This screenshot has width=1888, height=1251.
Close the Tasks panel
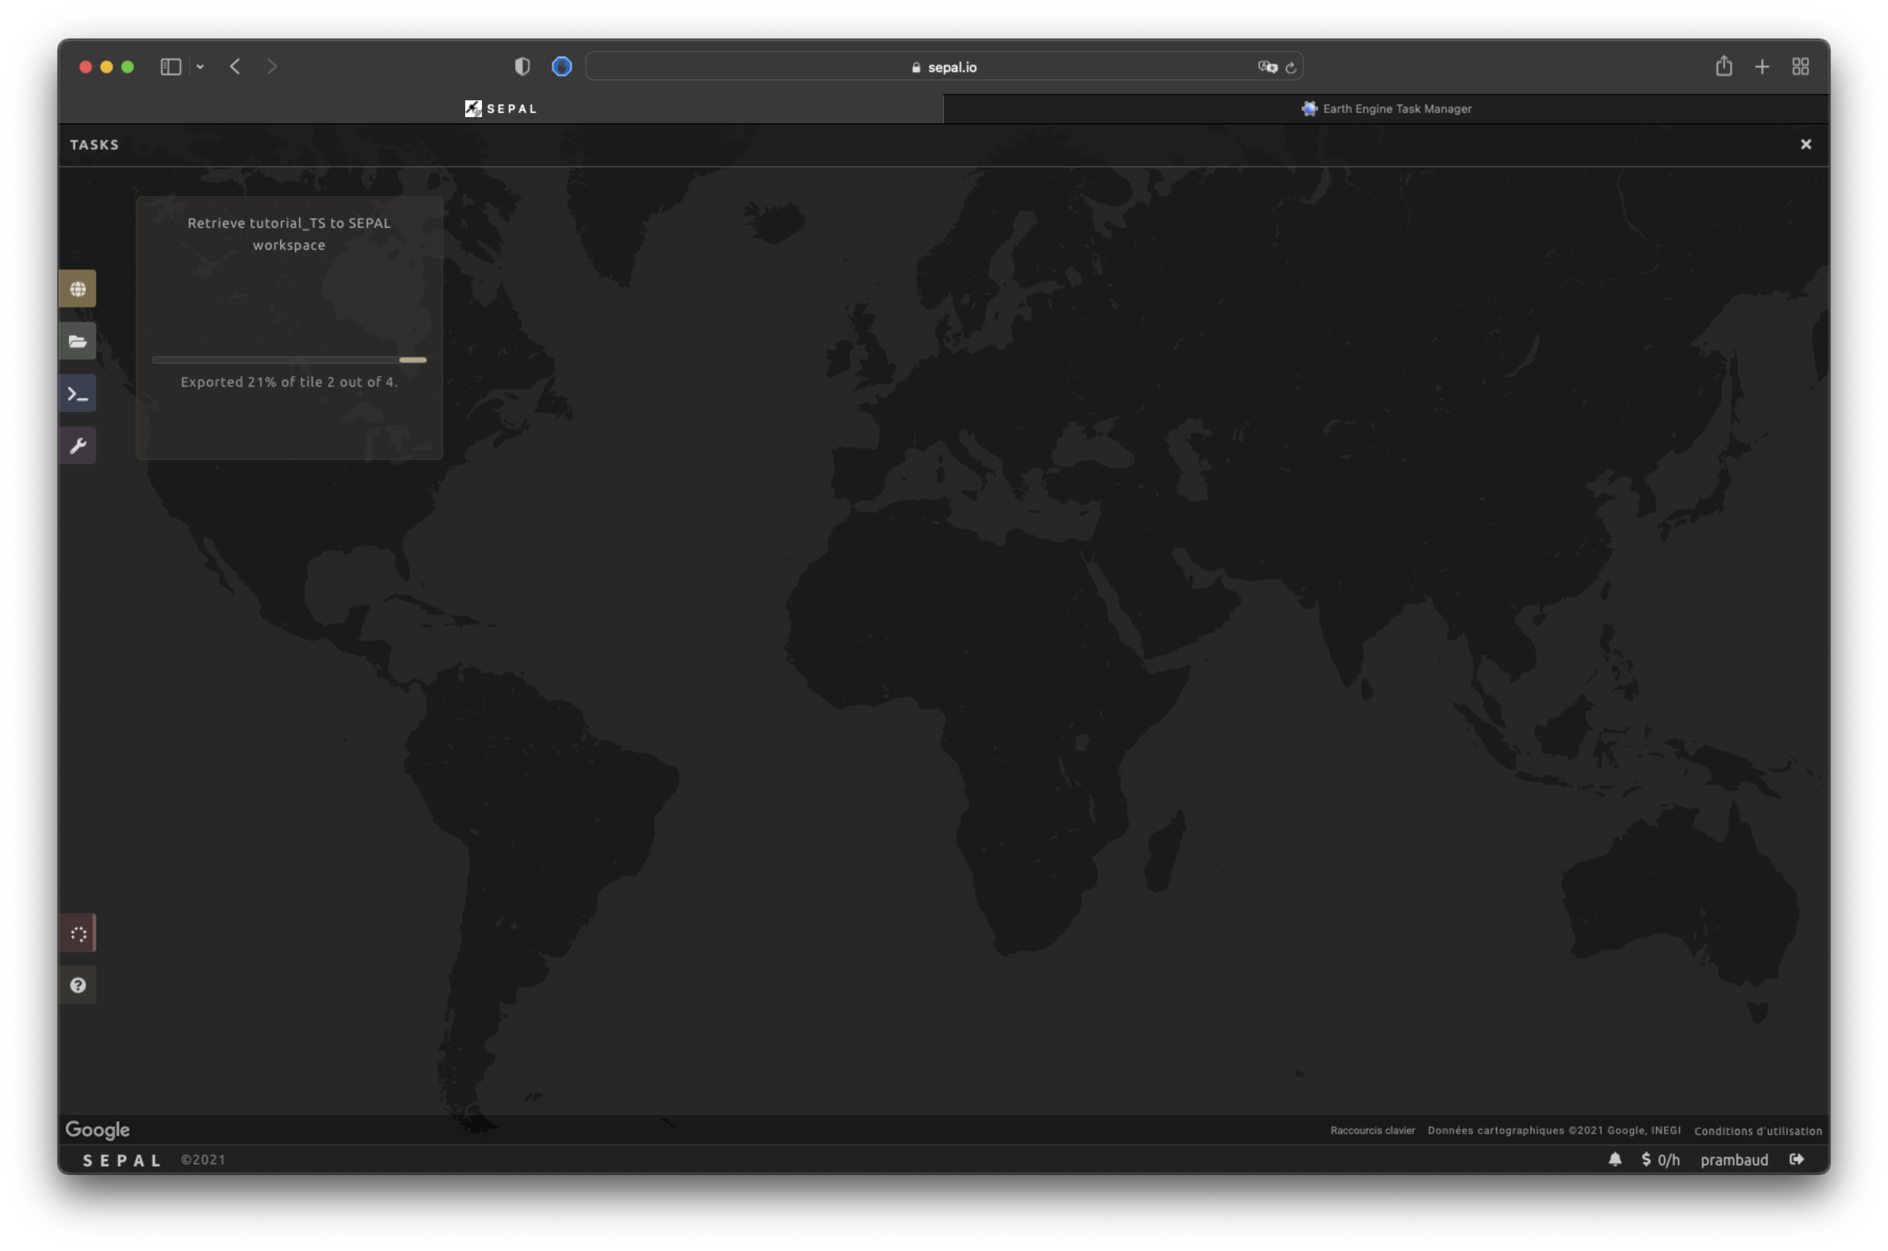1806,144
